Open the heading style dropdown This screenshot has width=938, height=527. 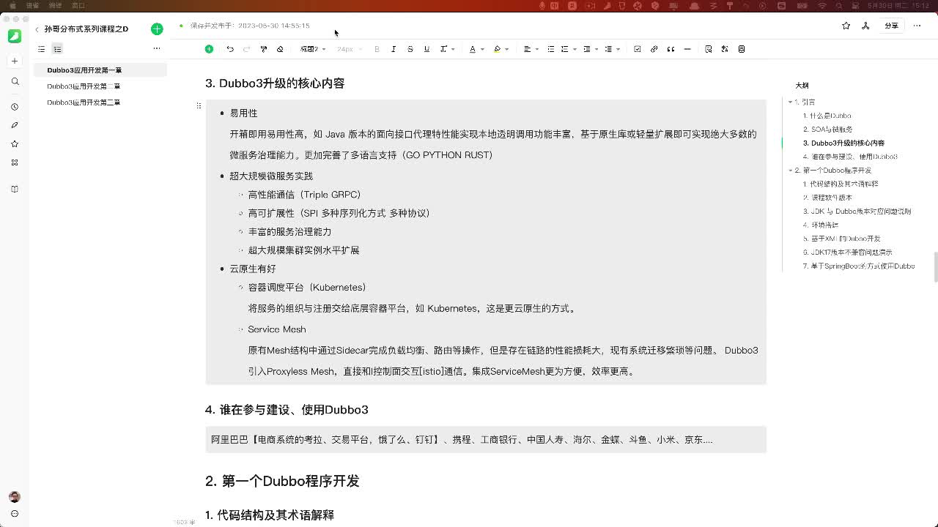[313, 49]
